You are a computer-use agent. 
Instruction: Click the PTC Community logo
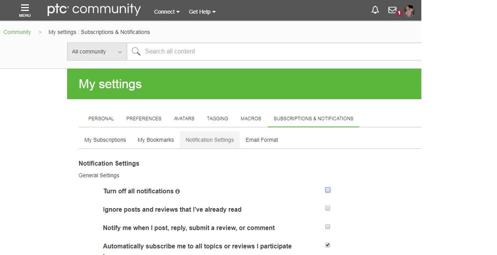click(x=94, y=10)
